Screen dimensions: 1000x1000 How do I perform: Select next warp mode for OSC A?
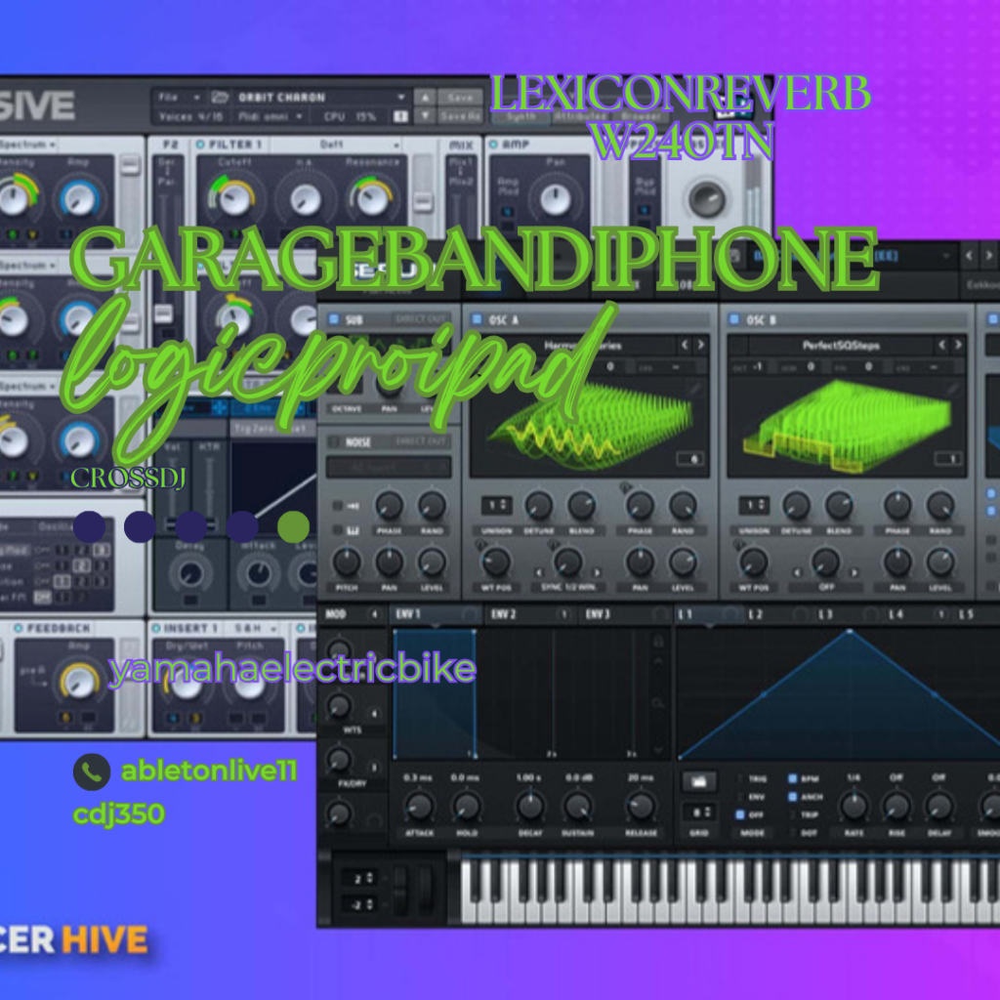click(597, 572)
